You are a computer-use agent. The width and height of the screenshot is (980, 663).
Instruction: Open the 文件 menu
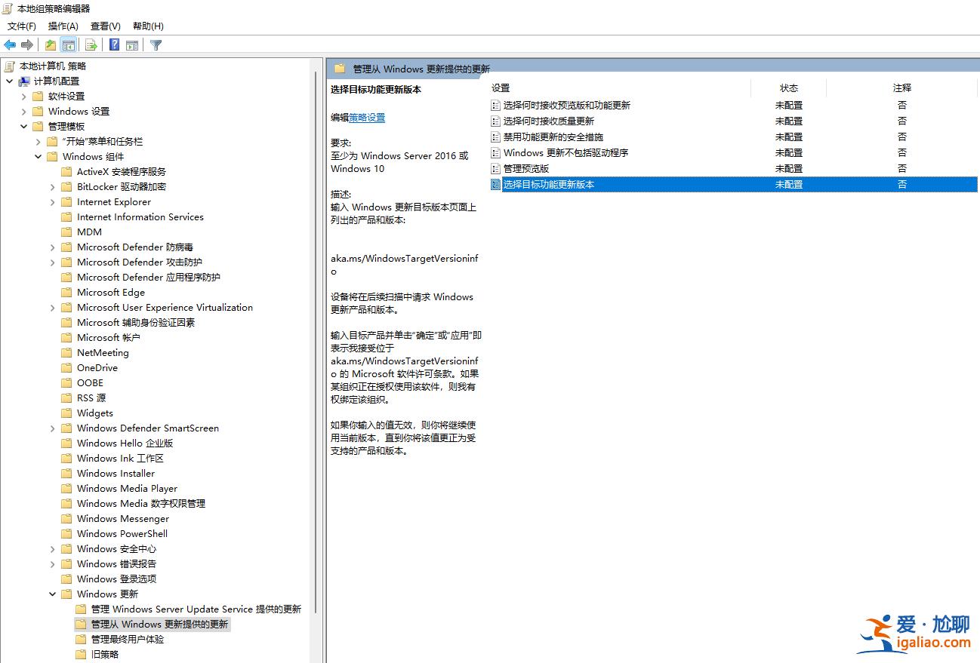point(21,26)
